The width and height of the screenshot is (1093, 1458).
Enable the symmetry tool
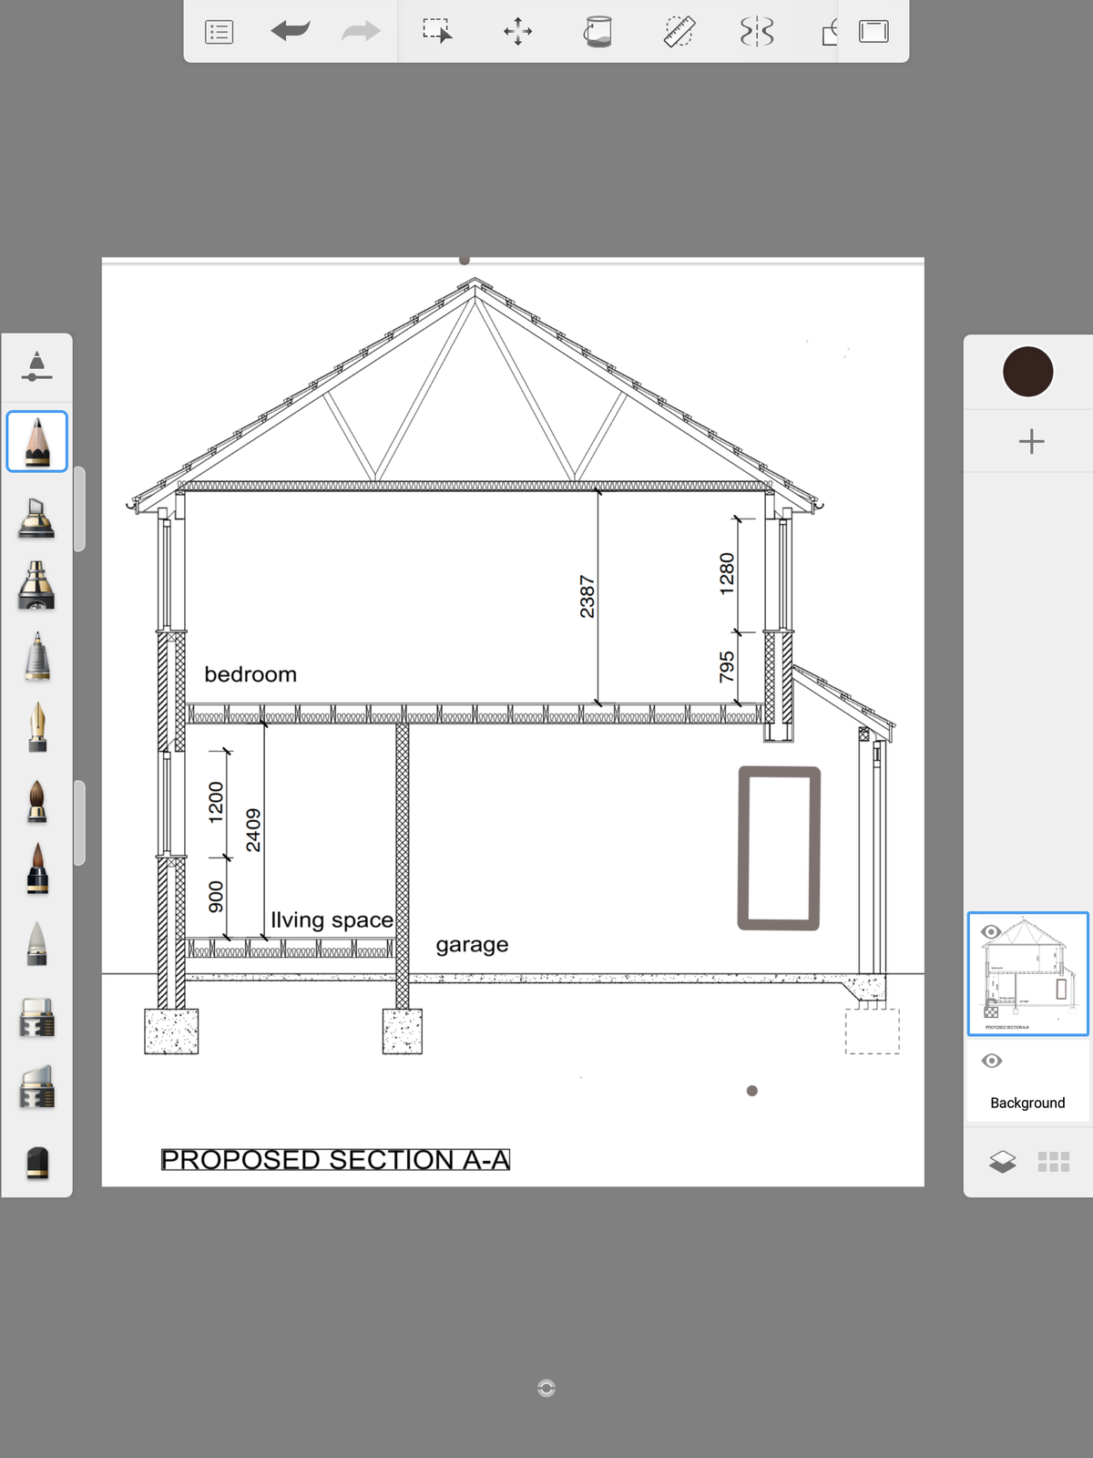(757, 32)
